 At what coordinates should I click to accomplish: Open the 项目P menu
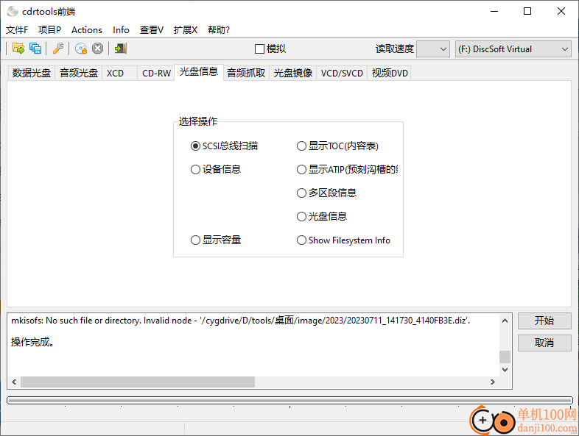coord(50,30)
